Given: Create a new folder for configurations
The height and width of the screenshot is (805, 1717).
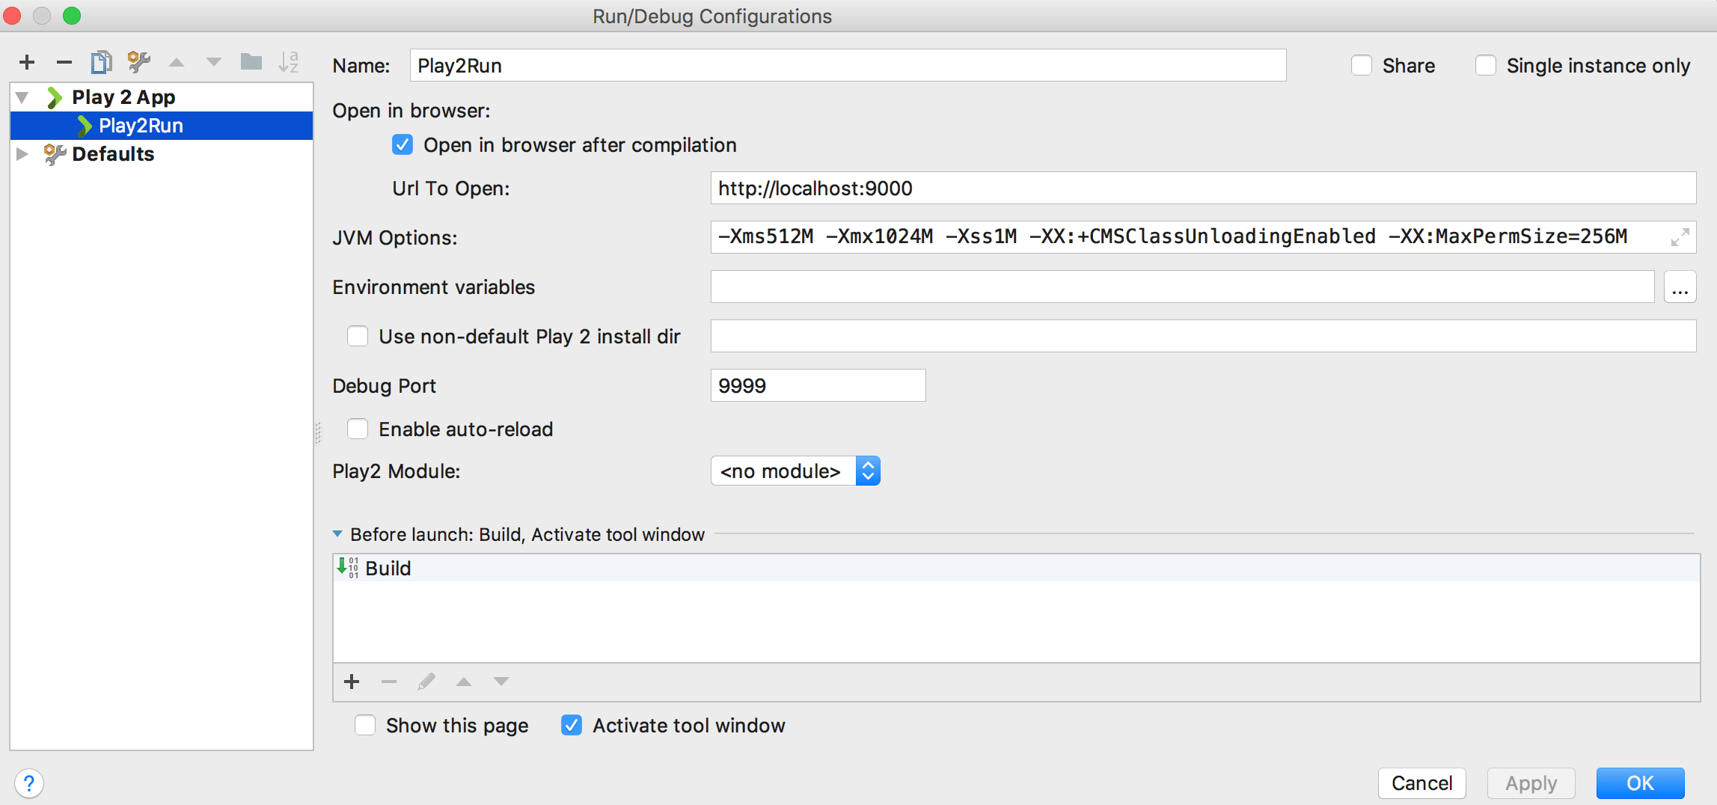Looking at the screenshot, I should [251, 61].
